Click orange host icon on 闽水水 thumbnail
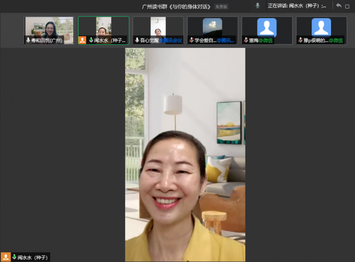 (82, 40)
